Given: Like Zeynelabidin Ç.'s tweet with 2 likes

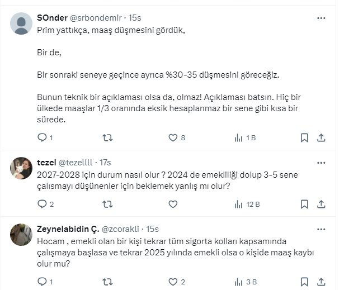Looking at the screenshot, I should click(x=172, y=282).
